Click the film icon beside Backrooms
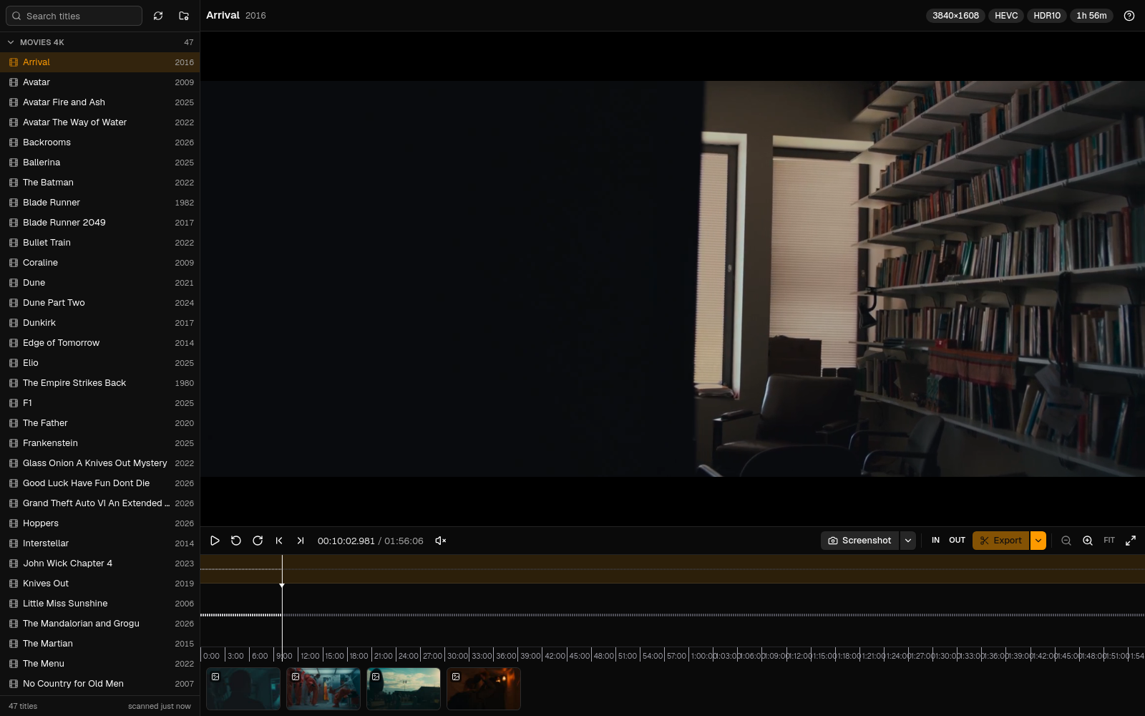This screenshot has width=1145, height=716. 14,142
